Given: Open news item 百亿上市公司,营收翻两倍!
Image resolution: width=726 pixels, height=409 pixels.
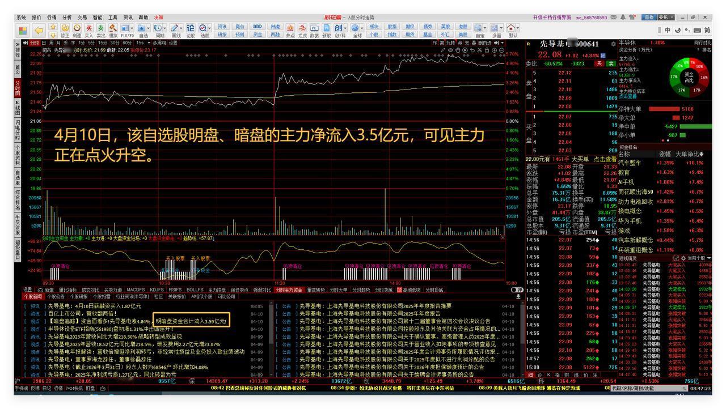Looking at the screenshot, I should pyautogui.click(x=82, y=313).
